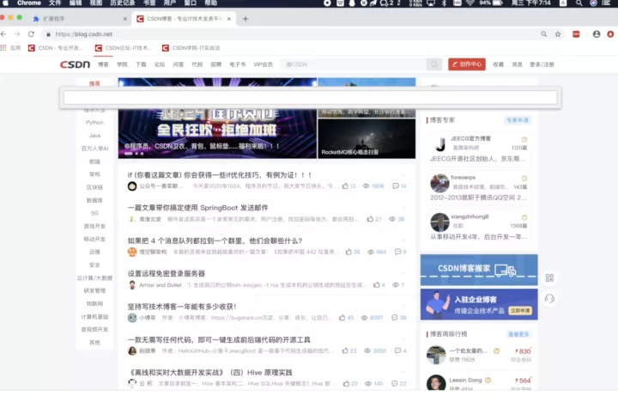Click the zoom magnifier icon in address bar

[x=543, y=34]
